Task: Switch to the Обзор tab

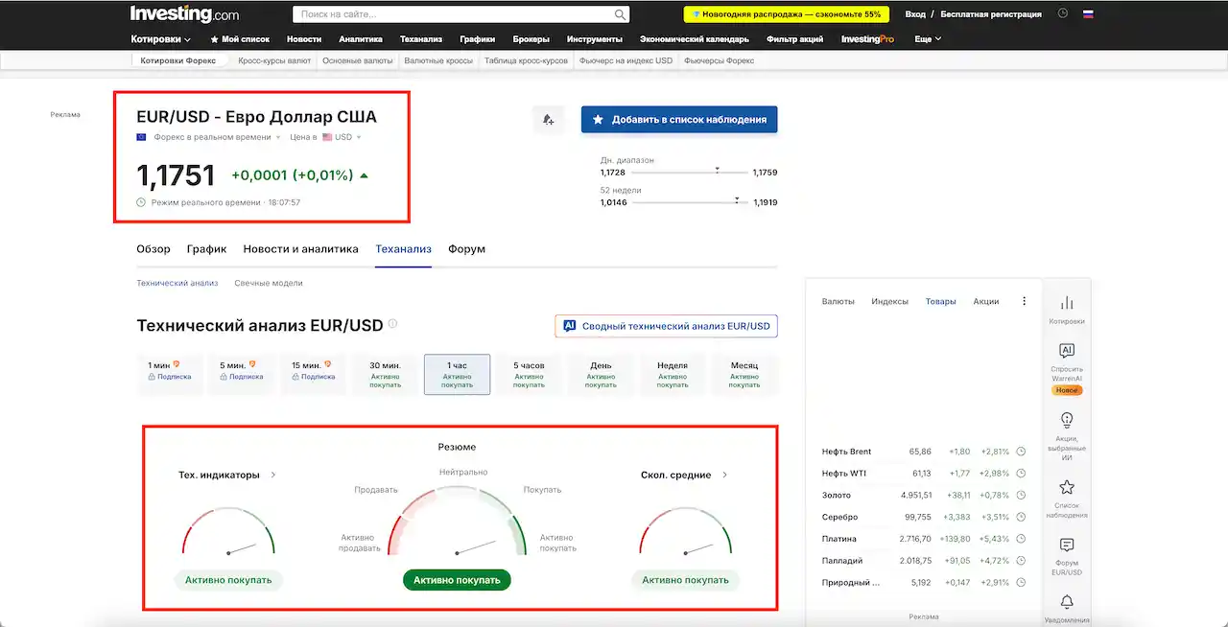Action: pos(153,249)
